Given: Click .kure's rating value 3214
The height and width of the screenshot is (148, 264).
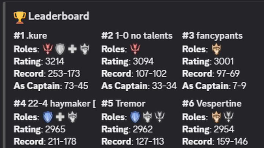Looking at the screenshot, I should coord(55,61).
